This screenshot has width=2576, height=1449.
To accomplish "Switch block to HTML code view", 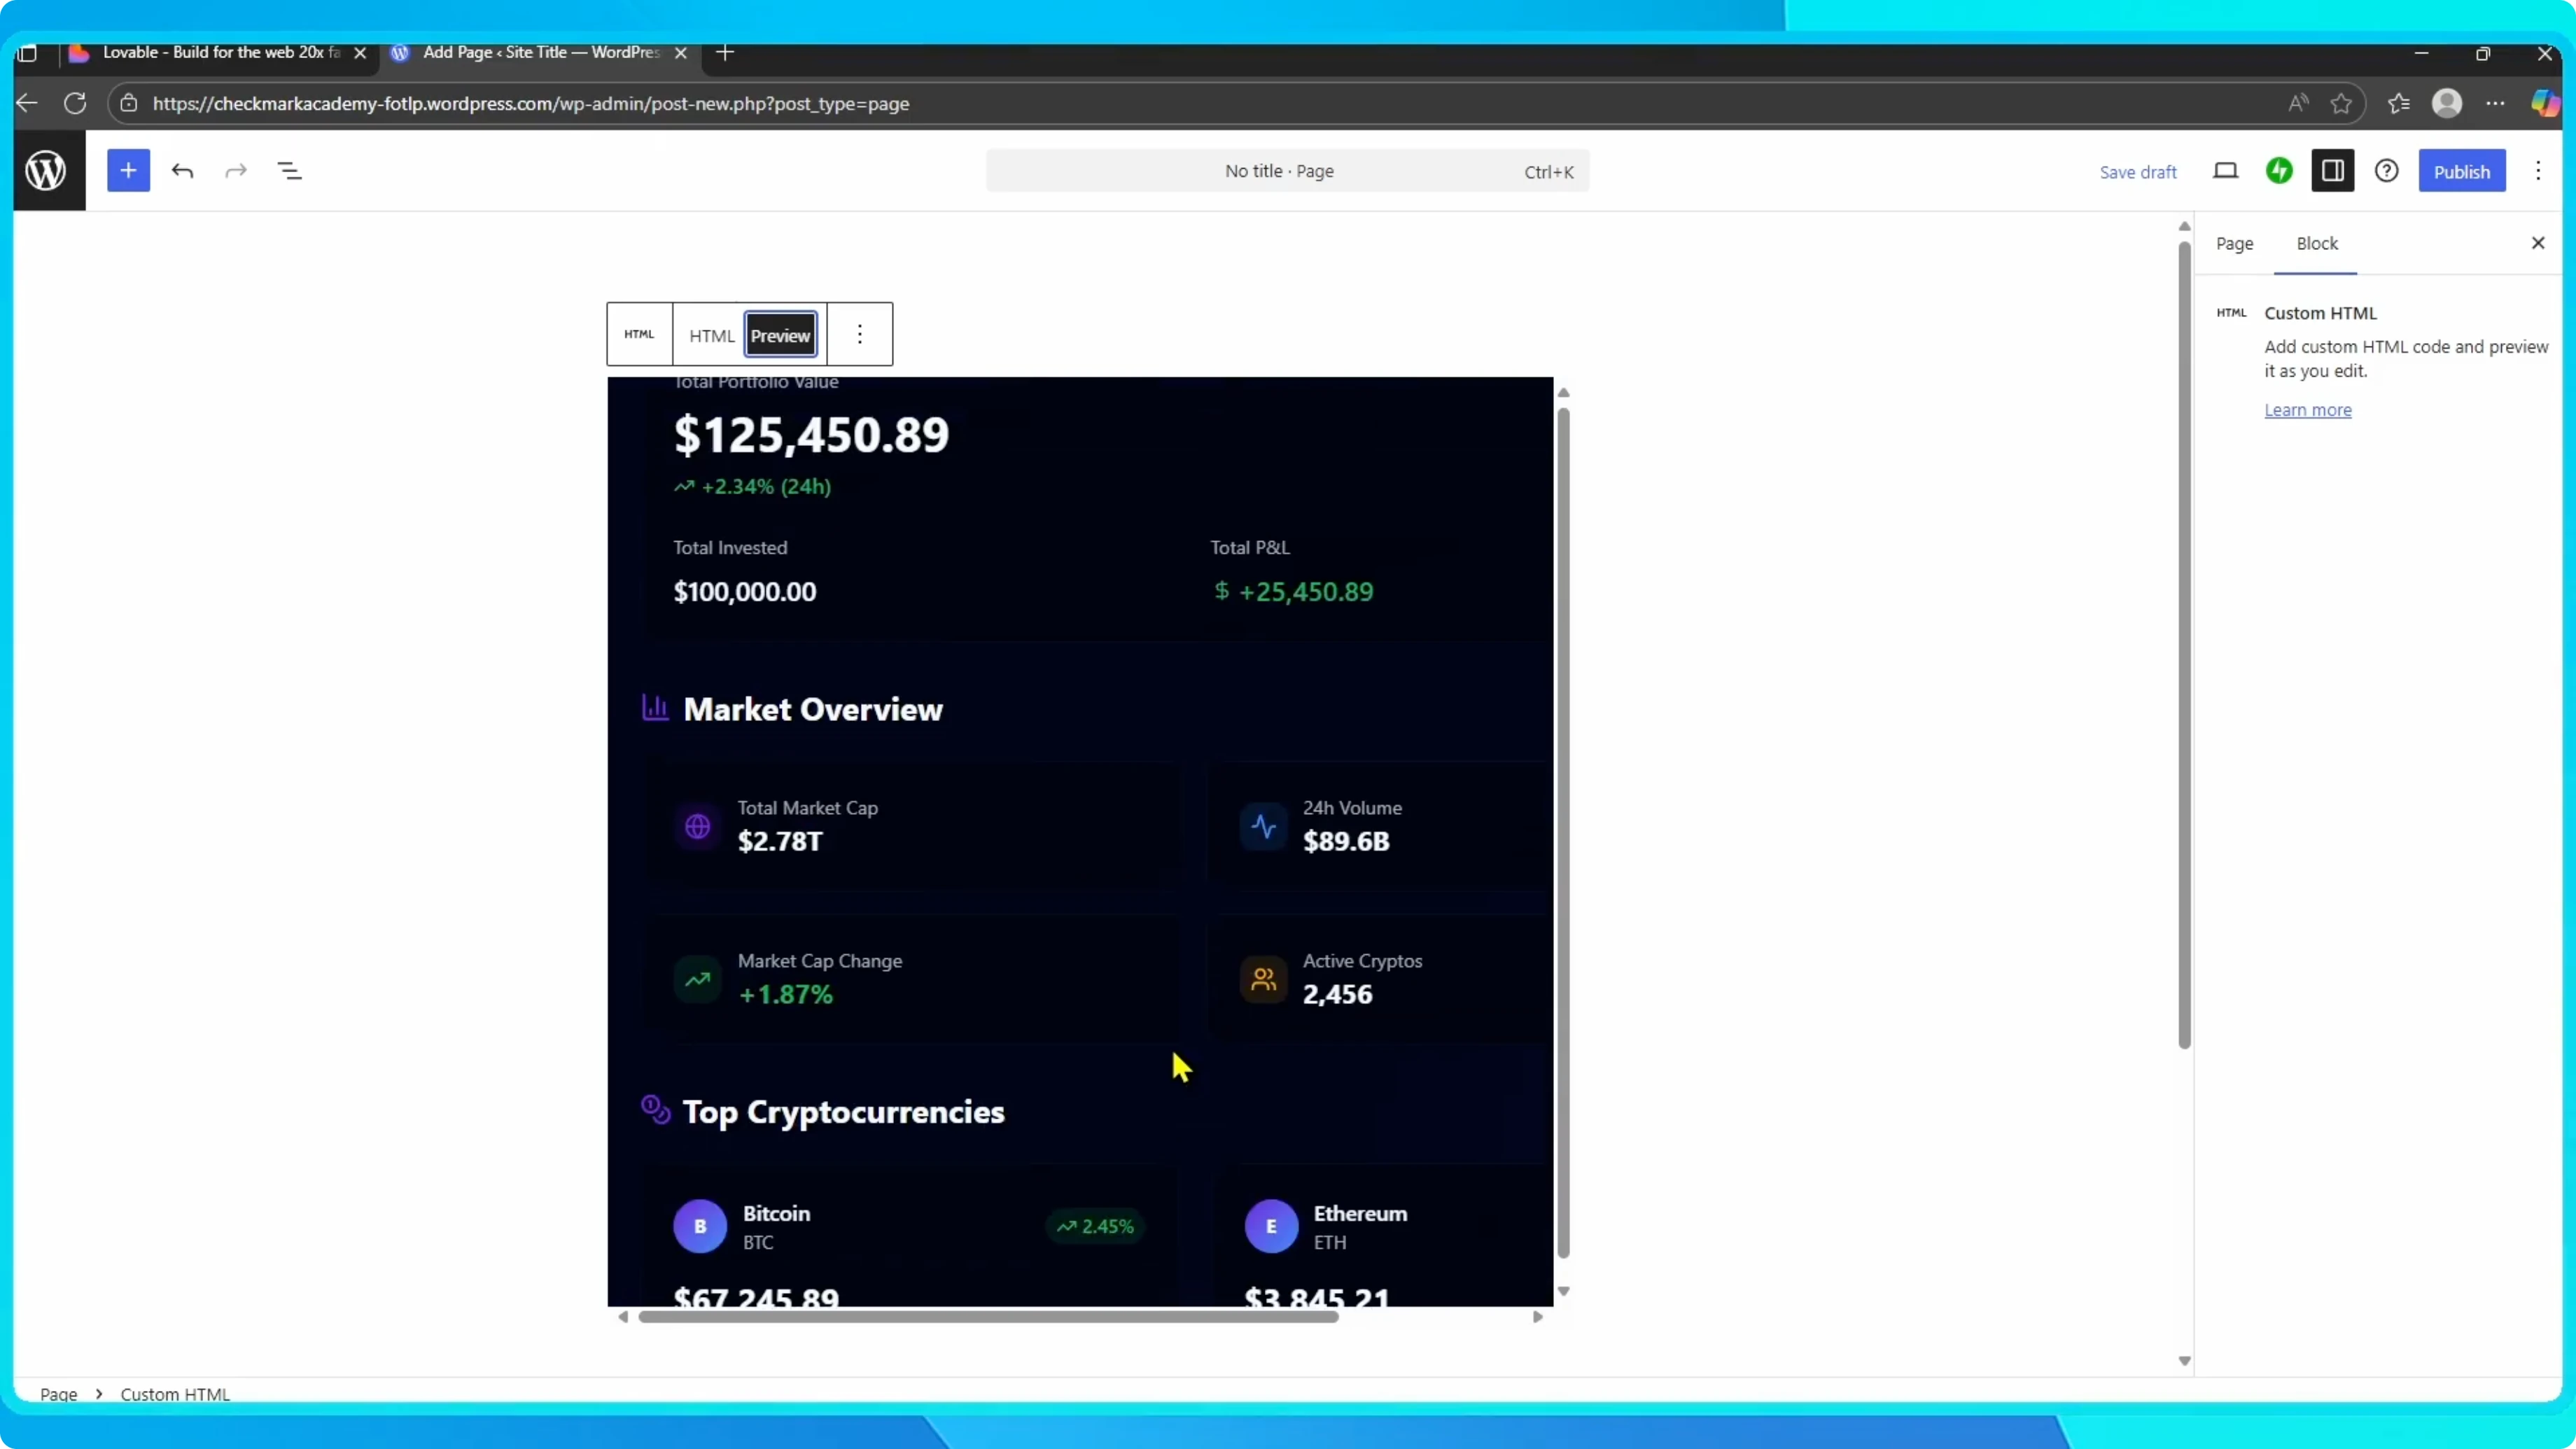I will (711, 336).
